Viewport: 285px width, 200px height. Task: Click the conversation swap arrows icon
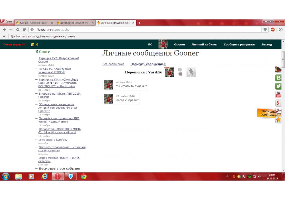point(180,72)
